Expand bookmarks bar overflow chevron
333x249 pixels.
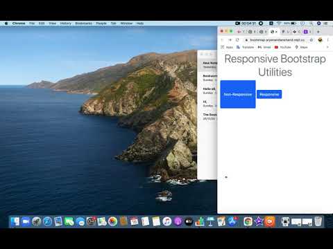327,47
